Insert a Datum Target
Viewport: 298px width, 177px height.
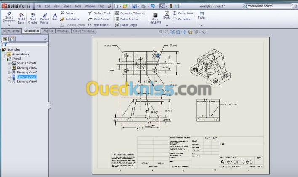pos(126,25)
